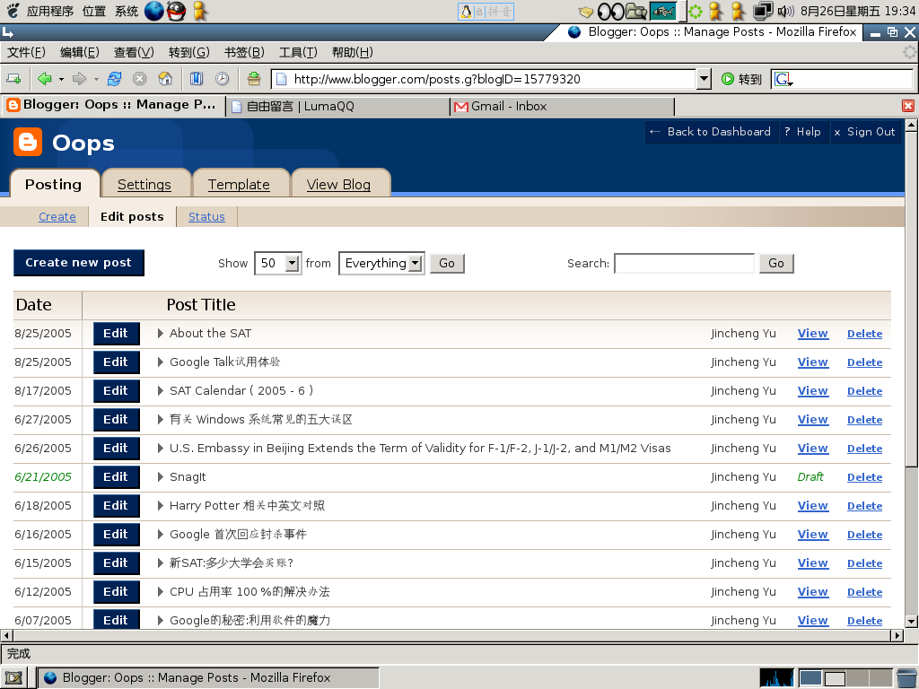Open the Status sub-tab link
The width and height of the screenshot is (919, 689).
pyautogui.click(x=206, y=217)
